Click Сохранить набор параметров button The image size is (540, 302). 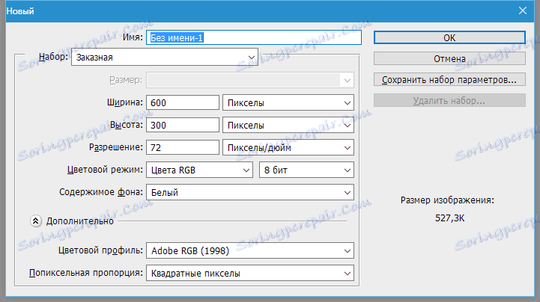coord(449,80)
